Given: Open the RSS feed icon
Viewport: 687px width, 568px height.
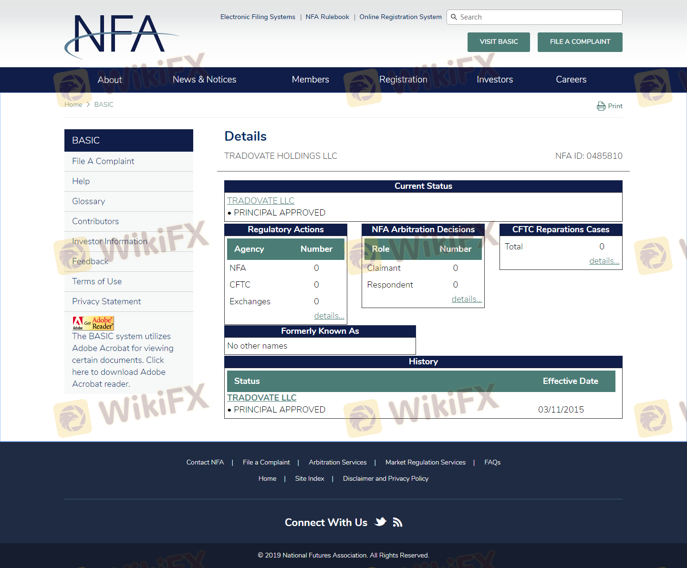Looking at the screenshot, I should (397, 522).
